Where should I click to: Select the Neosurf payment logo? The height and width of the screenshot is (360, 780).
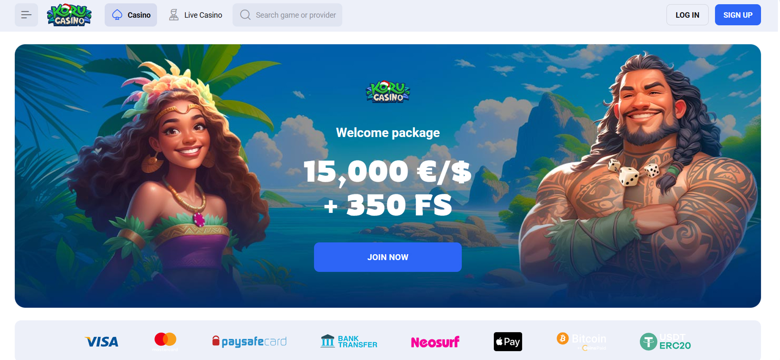click(435, 342)
